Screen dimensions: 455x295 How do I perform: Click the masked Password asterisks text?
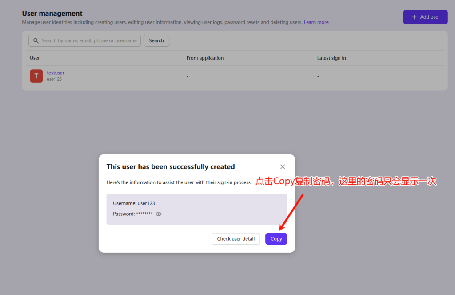[144, 214]
